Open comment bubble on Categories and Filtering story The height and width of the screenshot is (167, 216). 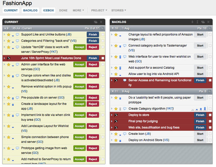click(17, 41)
